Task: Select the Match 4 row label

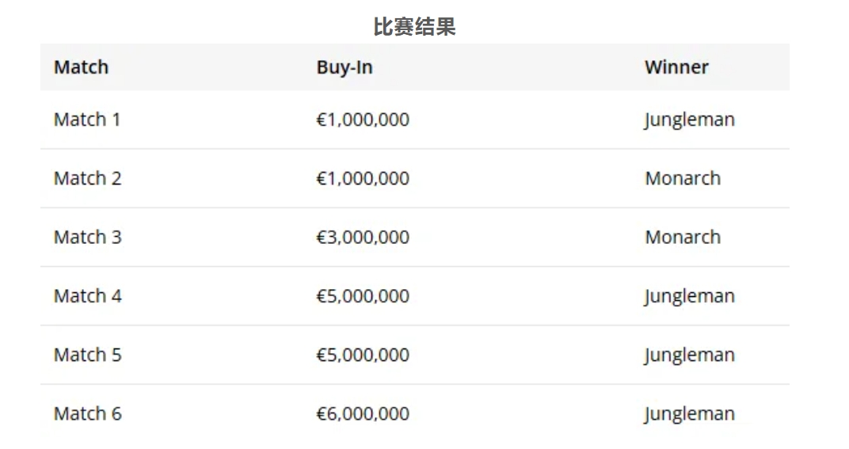Action: click(87, 296)
